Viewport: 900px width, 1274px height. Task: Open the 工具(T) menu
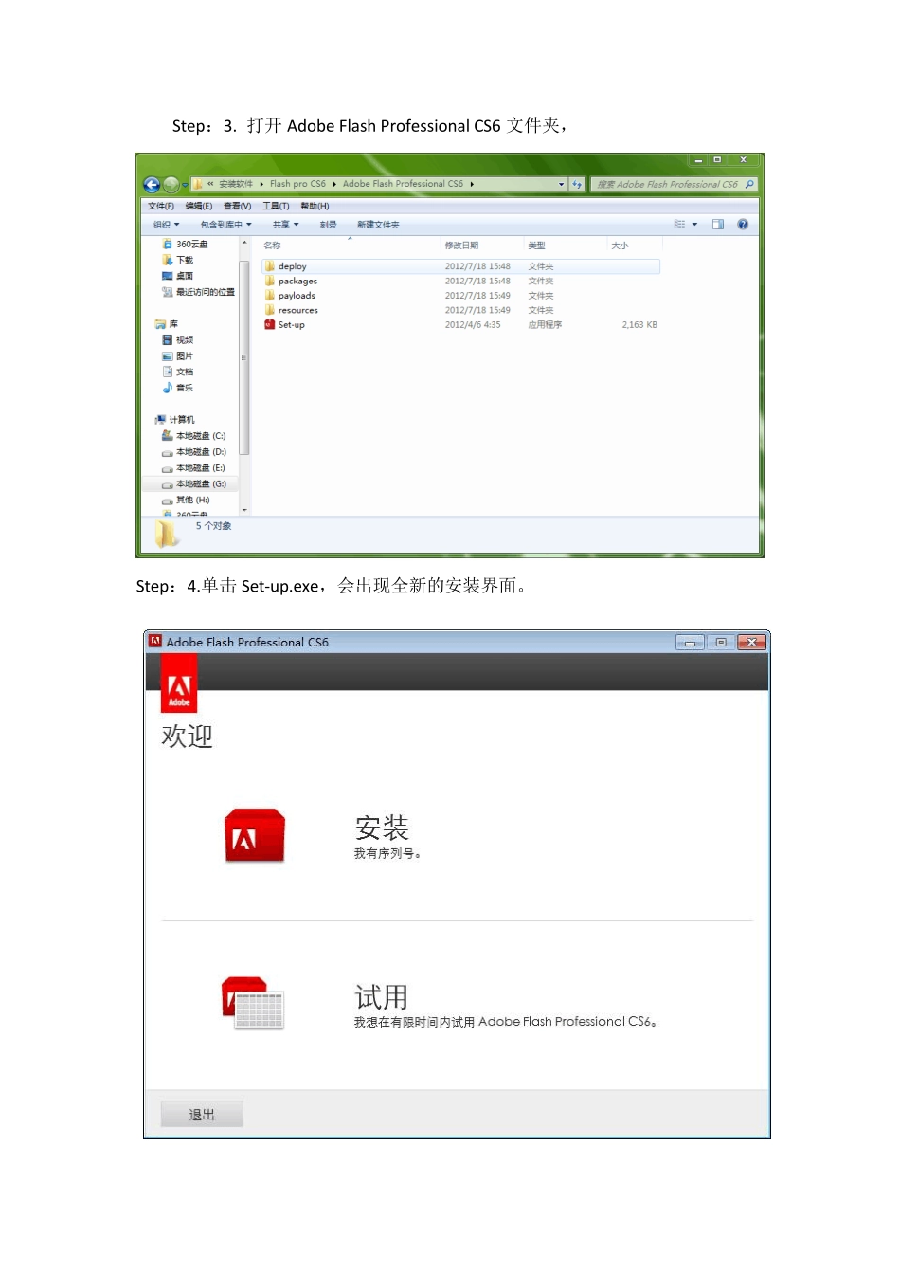click(276, 206)
